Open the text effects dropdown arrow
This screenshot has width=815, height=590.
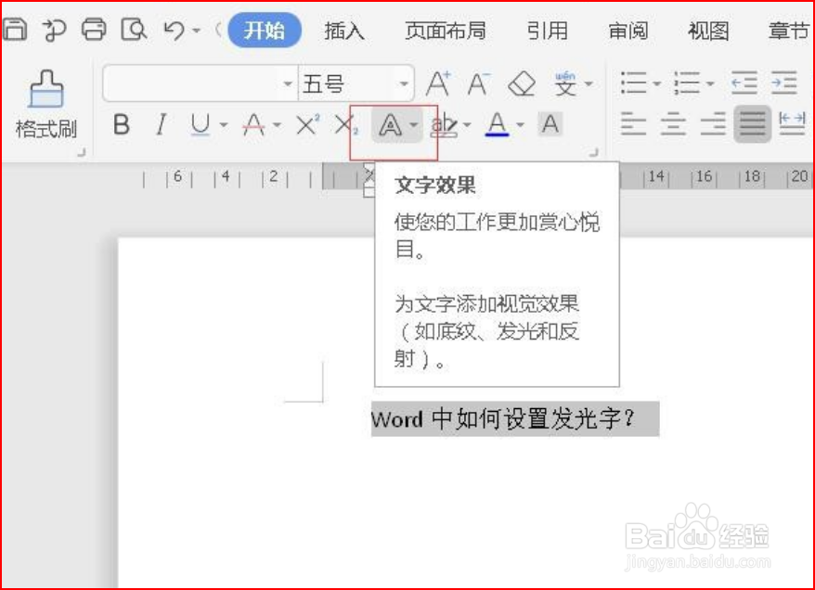coord(414,124)
